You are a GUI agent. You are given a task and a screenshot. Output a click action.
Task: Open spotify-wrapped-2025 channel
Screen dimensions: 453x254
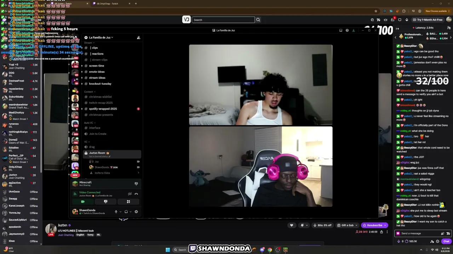tap(103, 109)
